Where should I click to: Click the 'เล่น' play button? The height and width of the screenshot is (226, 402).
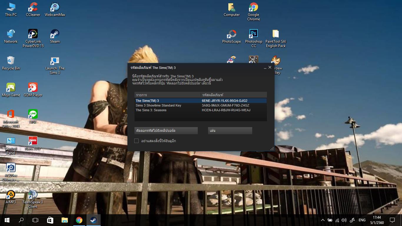[x=230, y=131]
